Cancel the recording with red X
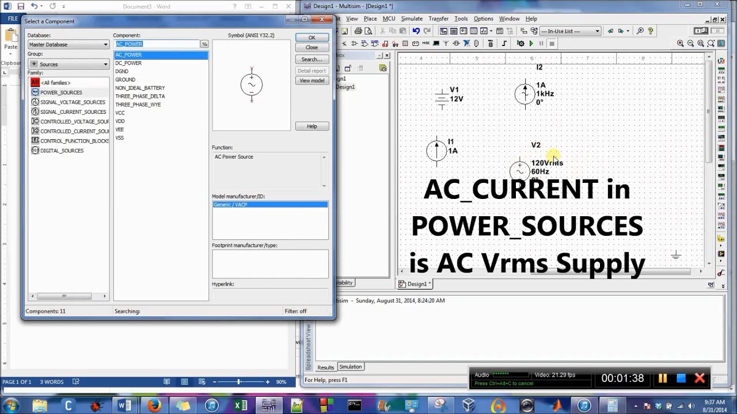The image size is (737, 414). 700,378
